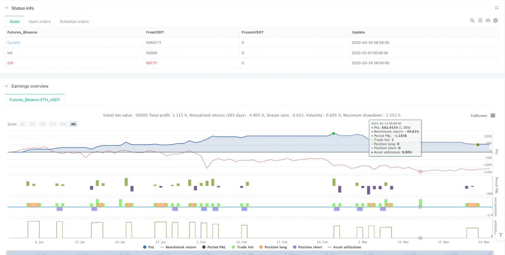Hide the Benchmark return legend series
Screen dimensions: 505x255
pyautogui.click(x=178, y=247)
